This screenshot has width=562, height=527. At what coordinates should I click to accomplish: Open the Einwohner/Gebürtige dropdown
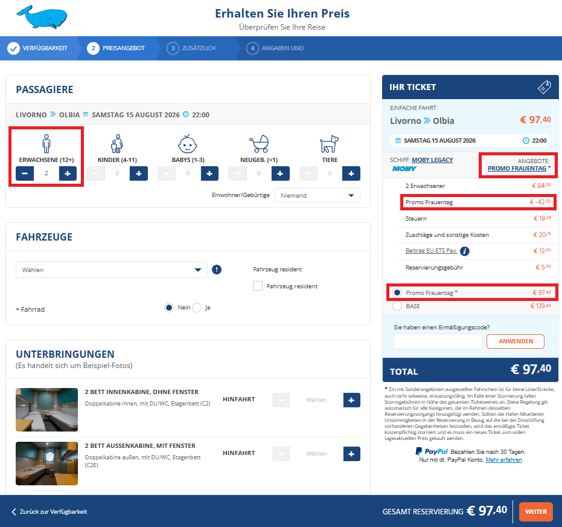pos(317,195)
